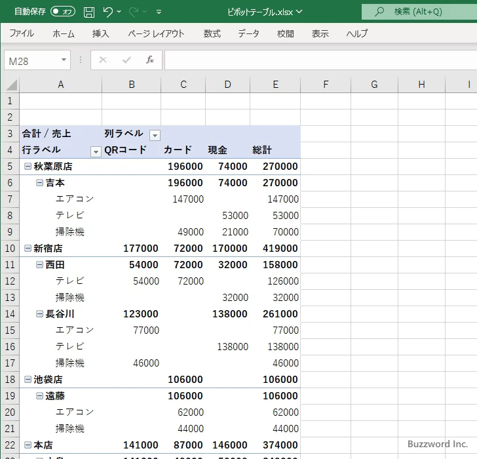
Task: Click the Undo arrow icon
Action: 107,12
